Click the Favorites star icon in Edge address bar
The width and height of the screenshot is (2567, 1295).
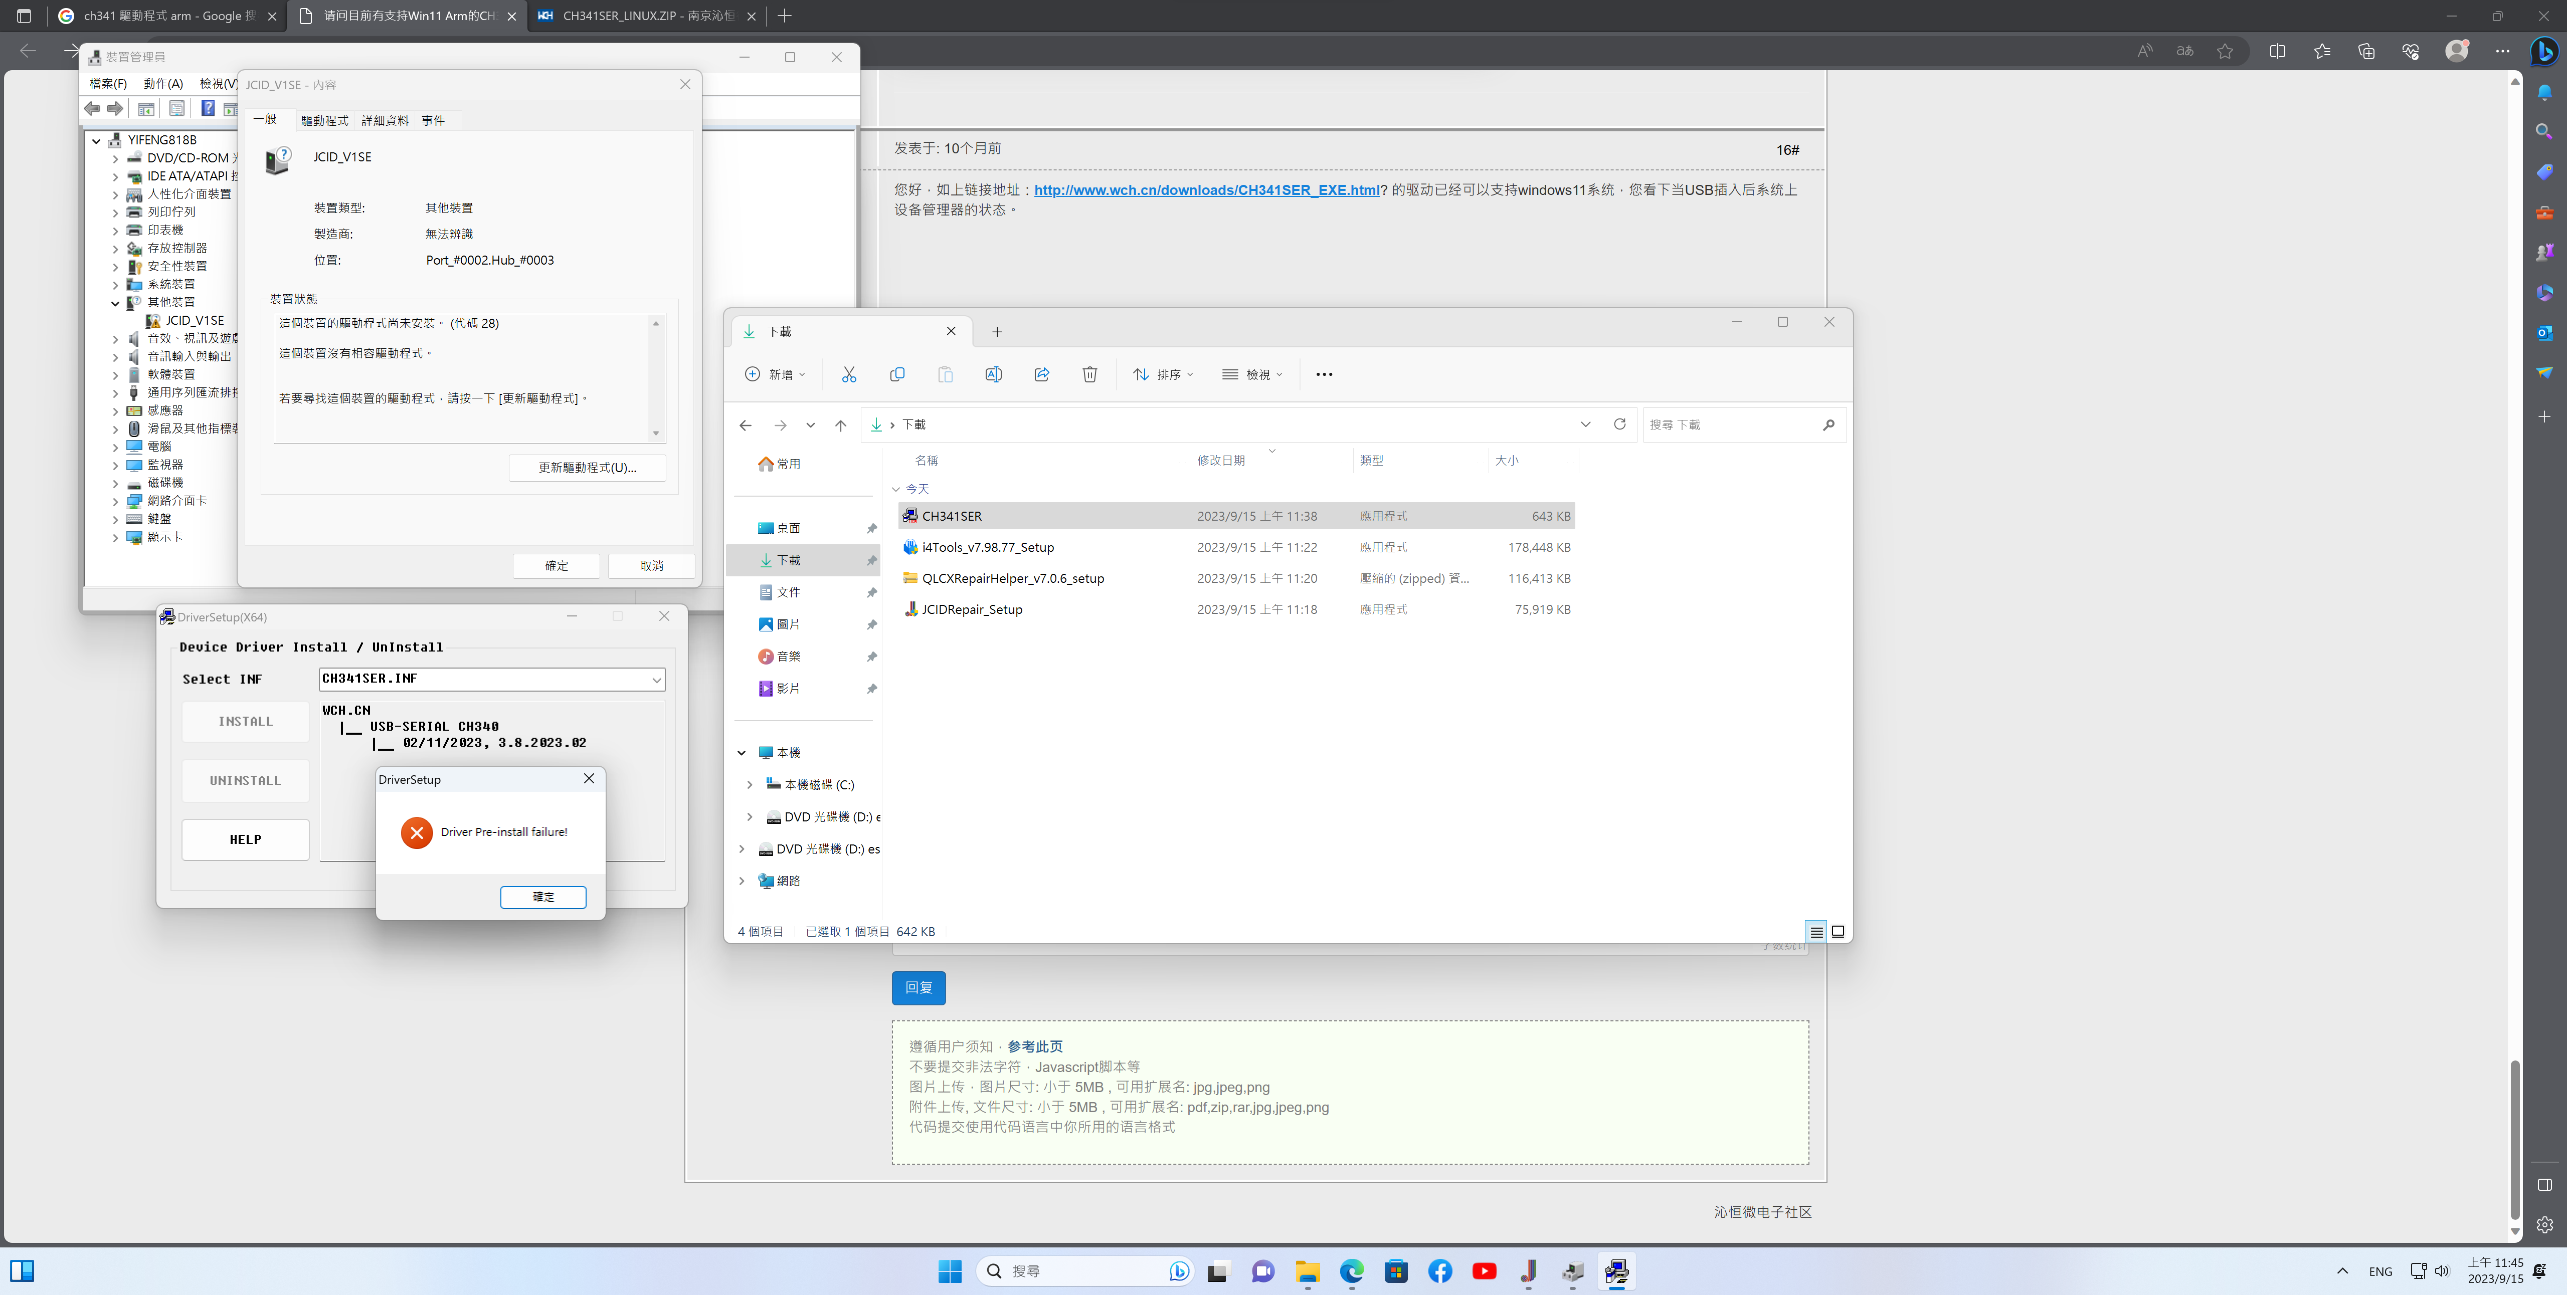(x=2225, y=51)
